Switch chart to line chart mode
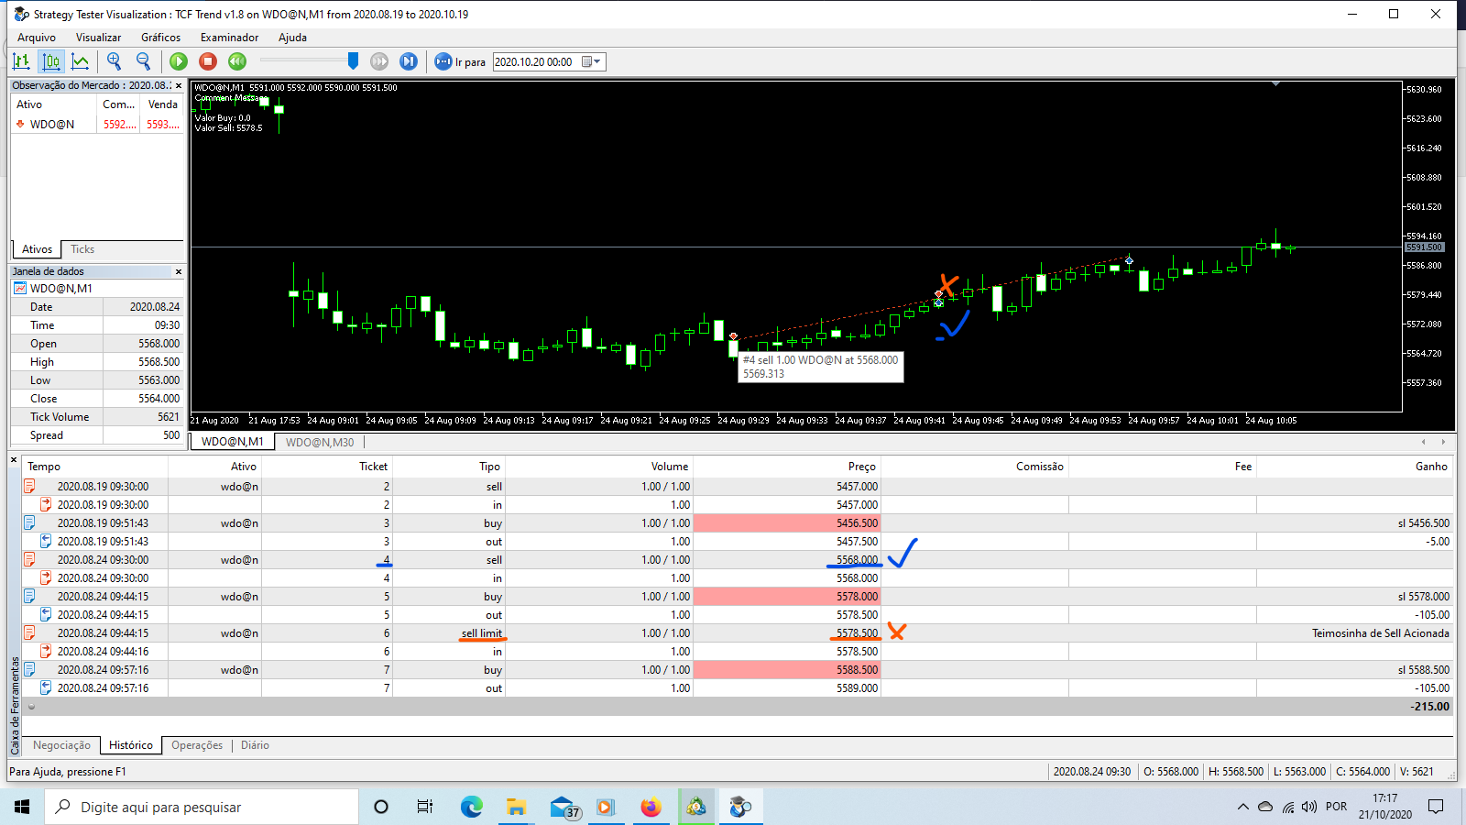The height and width of the screenshot is (825, 1466). [81, 61]
